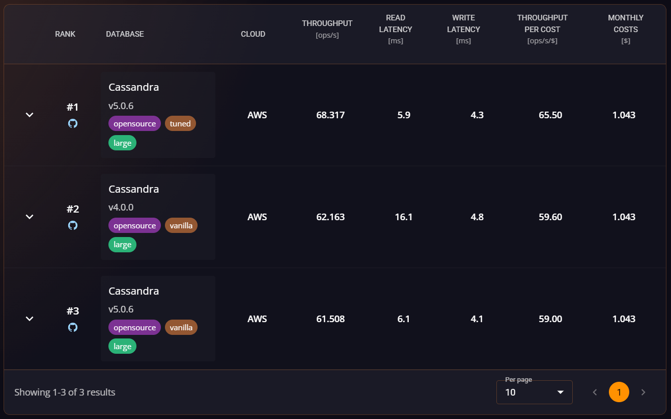Select the 'tuned' tag on rank #1
Screen dimensions: 671x419
tap(180, 123)
